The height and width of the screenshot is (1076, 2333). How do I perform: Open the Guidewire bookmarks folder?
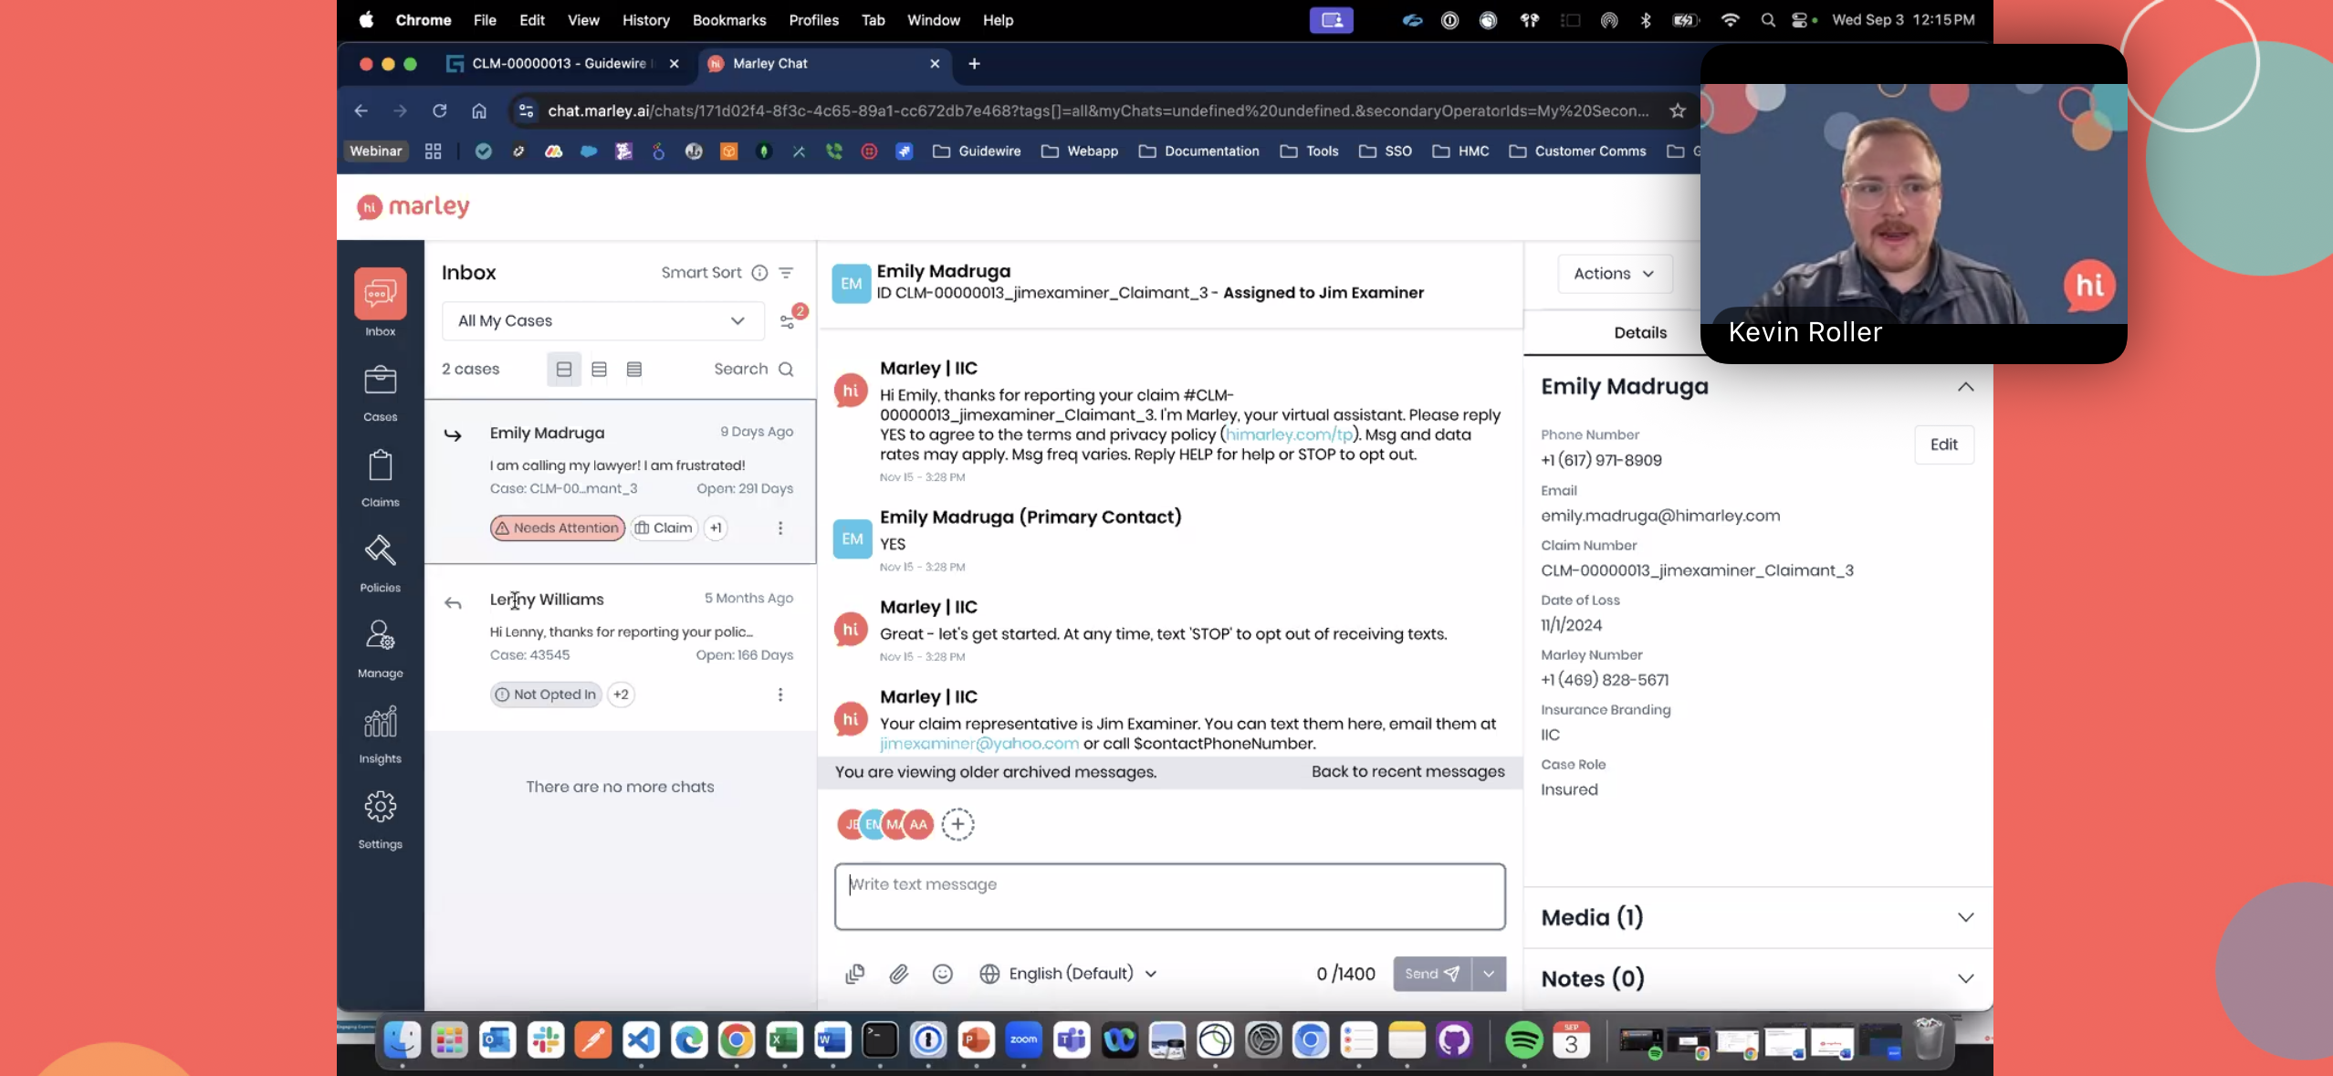[977, 151]
